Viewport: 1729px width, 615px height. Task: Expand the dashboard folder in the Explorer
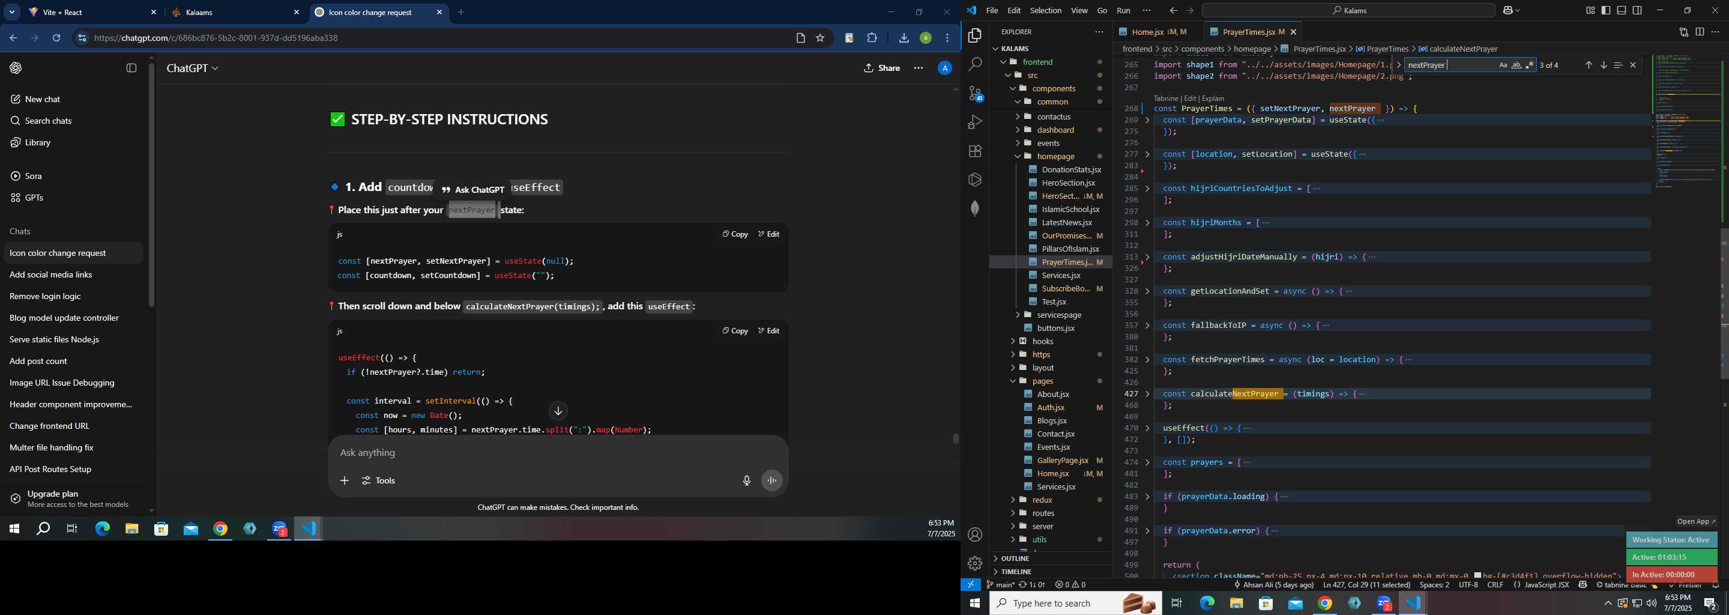tap(1055, 130)
